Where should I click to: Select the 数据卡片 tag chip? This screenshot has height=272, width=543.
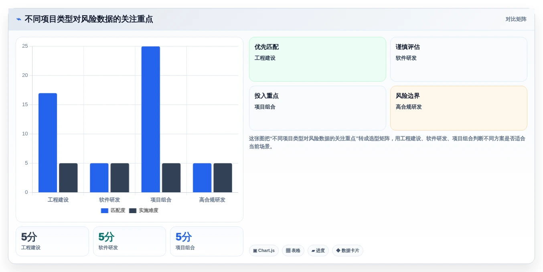coord(347,251)
